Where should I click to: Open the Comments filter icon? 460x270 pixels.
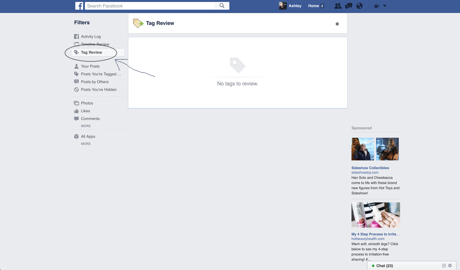click(x=76, y=118)
